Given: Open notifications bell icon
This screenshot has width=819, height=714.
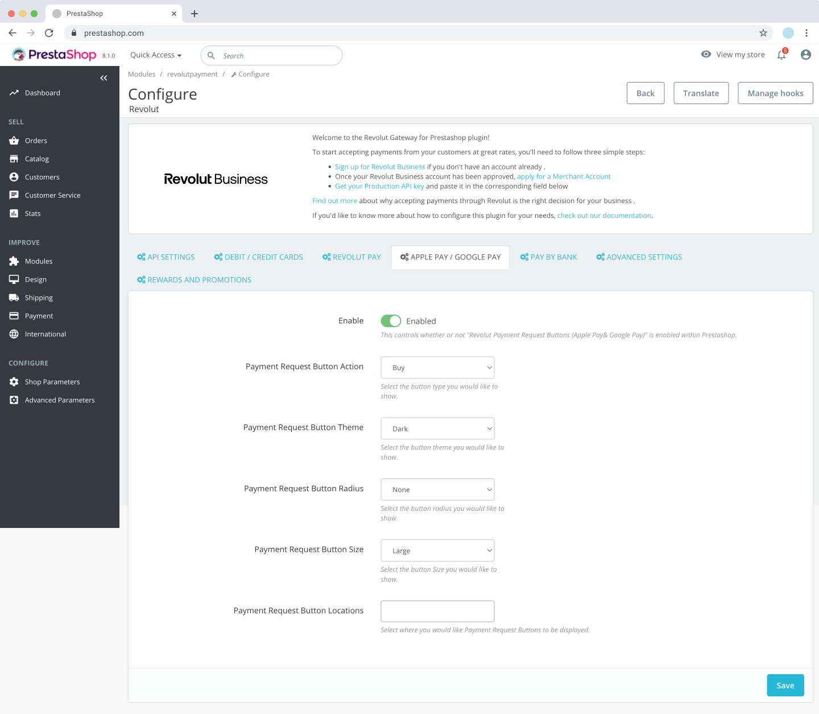Looking at the screenshot, I should (781, 55).
